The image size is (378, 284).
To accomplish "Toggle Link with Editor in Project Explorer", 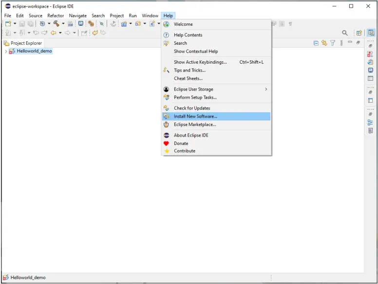I will pos(324,43).
